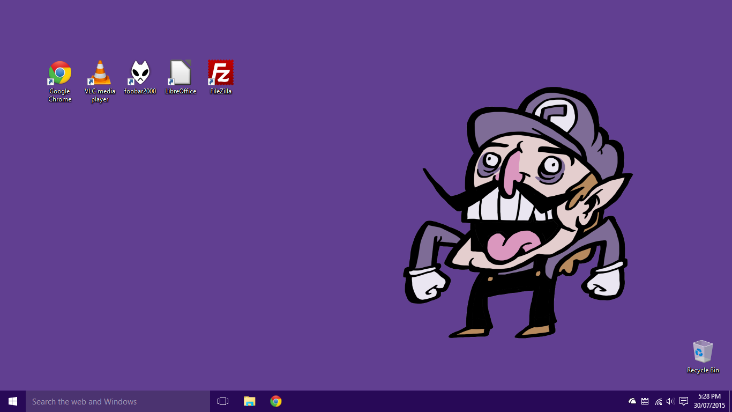Click the 'Search the web and Windows' box
Image resolution: width=732 pixels, height=412 pixels.
118,401
